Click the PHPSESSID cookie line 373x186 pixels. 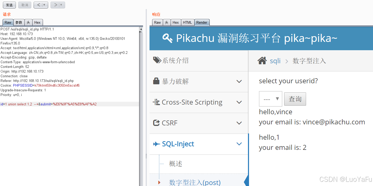(x=40, y=85)
